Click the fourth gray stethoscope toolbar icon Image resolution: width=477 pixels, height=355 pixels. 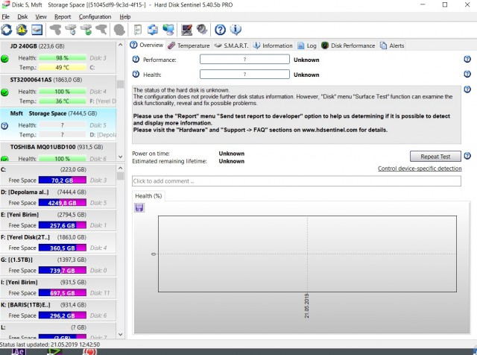pos(101,30)
